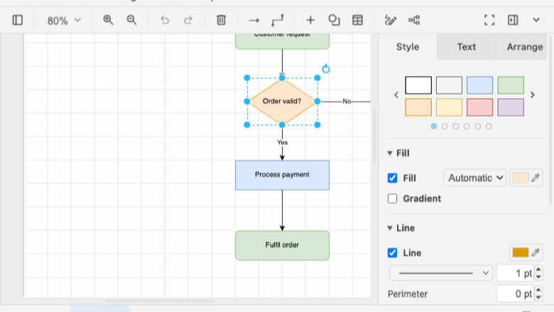Switch to the Text tab
554x312 pixels.
click(467, 47)
